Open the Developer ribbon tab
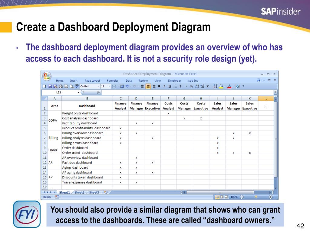Viewport: 310px width, 233px height. coord(174,81)
